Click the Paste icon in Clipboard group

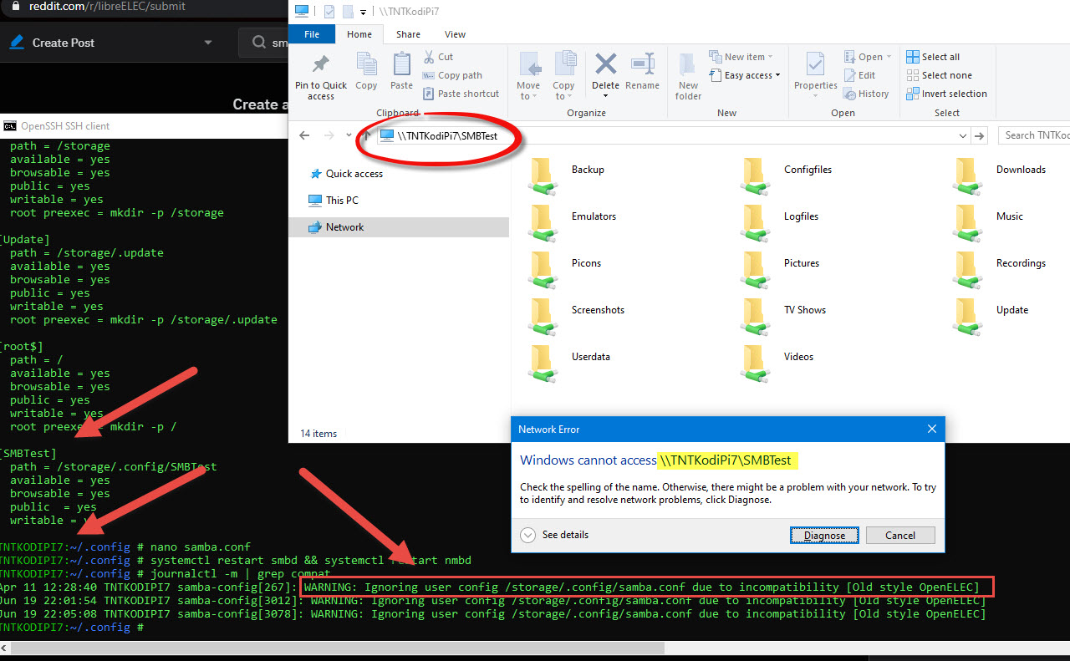click(401, 65)
